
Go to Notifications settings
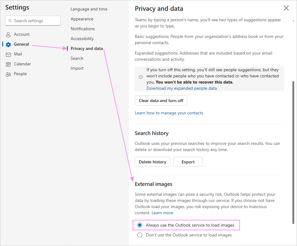point(83,29)
